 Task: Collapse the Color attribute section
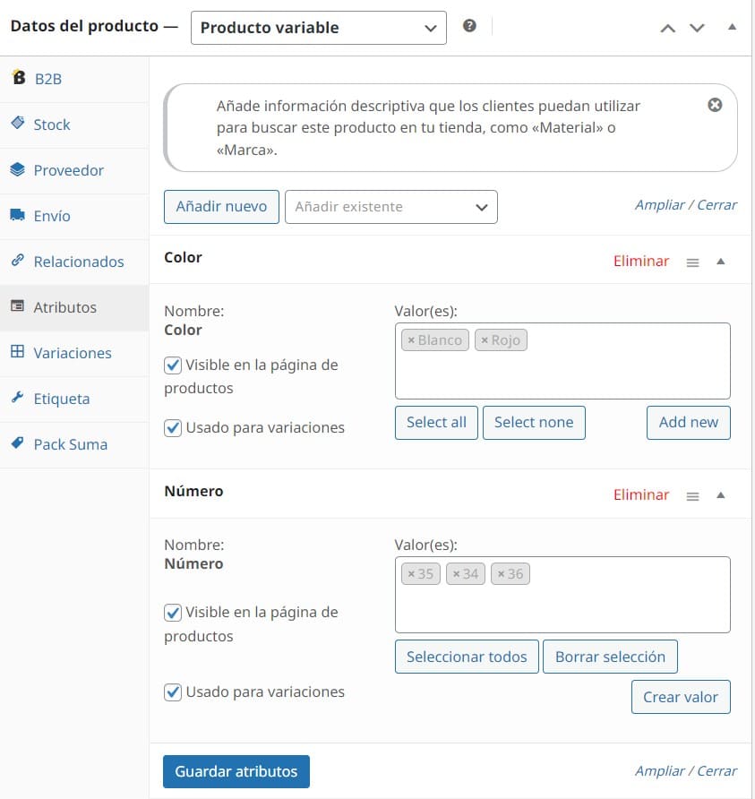pyautogui.click(x=720, y=262)
